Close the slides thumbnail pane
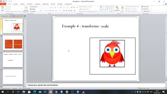Screen dimensions: 167x94 coord(25,16)
